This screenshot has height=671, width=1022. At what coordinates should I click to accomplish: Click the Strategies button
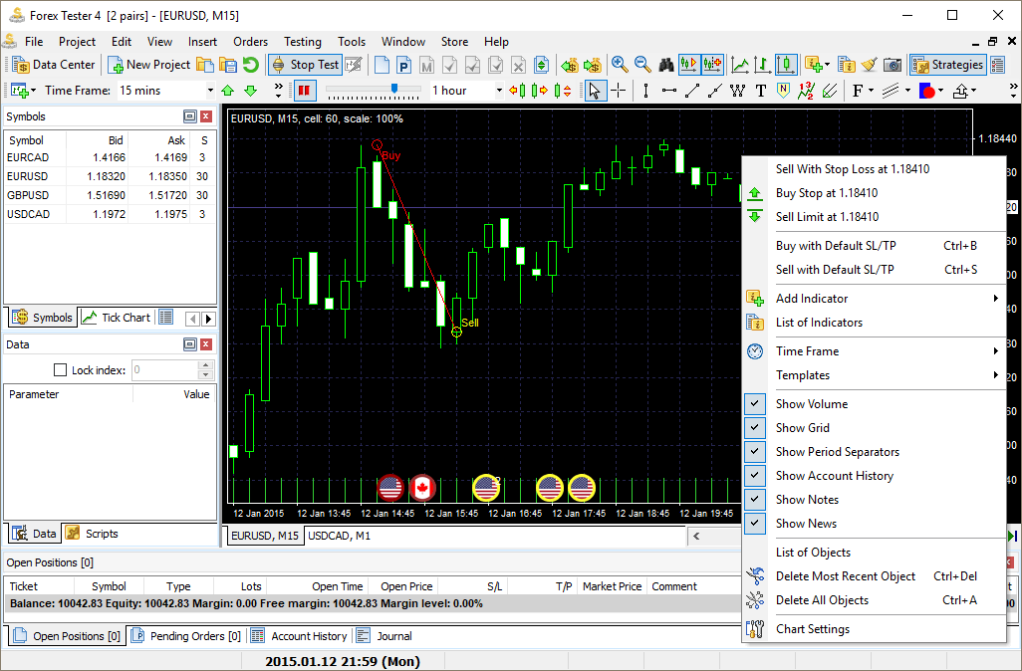pyautogui.click(x=947, y=65)
